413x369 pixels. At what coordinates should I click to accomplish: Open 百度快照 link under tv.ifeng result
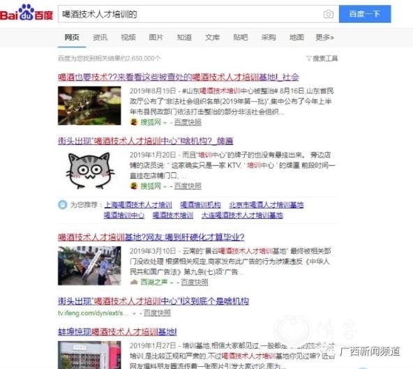coord(157,313)
